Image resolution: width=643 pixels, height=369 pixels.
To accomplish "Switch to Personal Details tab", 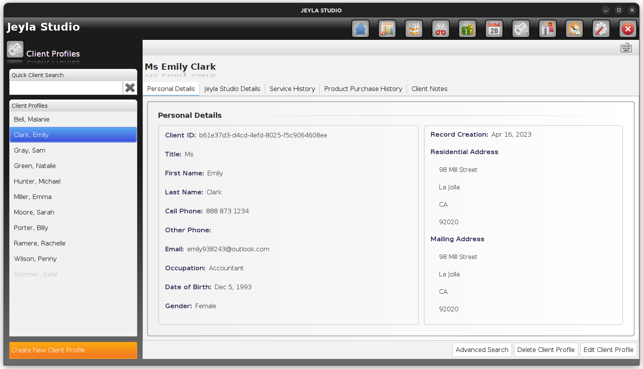I will [171, 89].
